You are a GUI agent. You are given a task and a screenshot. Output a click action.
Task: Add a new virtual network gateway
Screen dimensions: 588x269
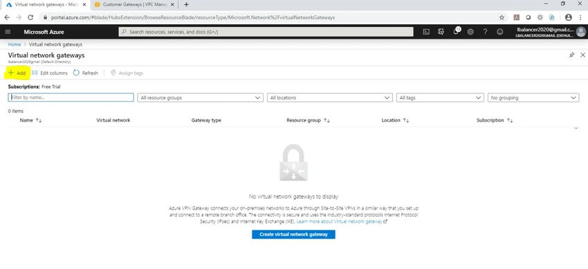17,73
